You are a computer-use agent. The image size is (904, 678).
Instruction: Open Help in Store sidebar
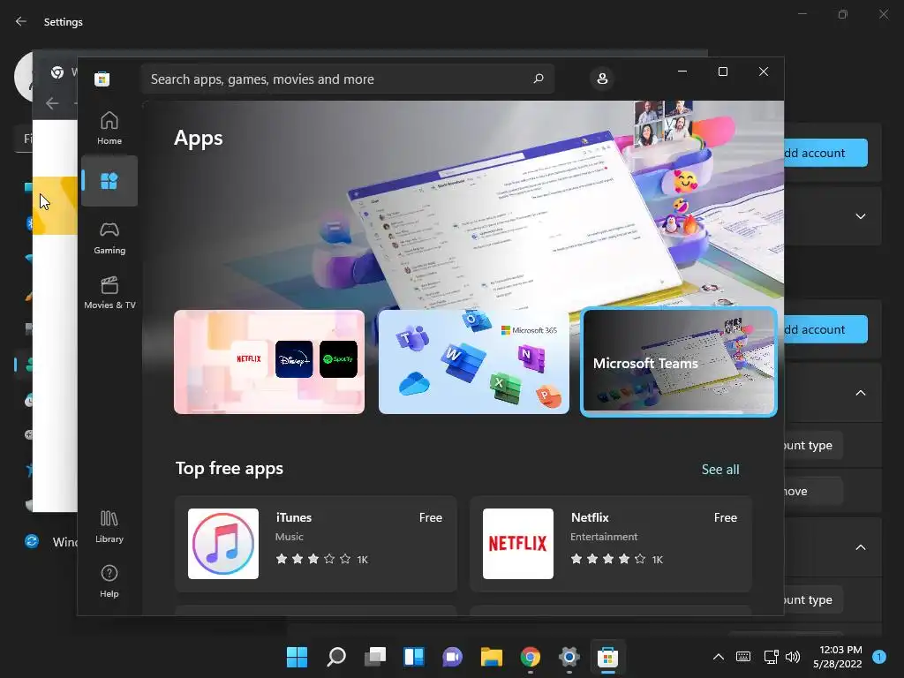pos(109,581)
